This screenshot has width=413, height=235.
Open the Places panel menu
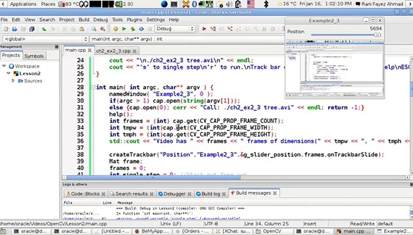click(48, 4)
